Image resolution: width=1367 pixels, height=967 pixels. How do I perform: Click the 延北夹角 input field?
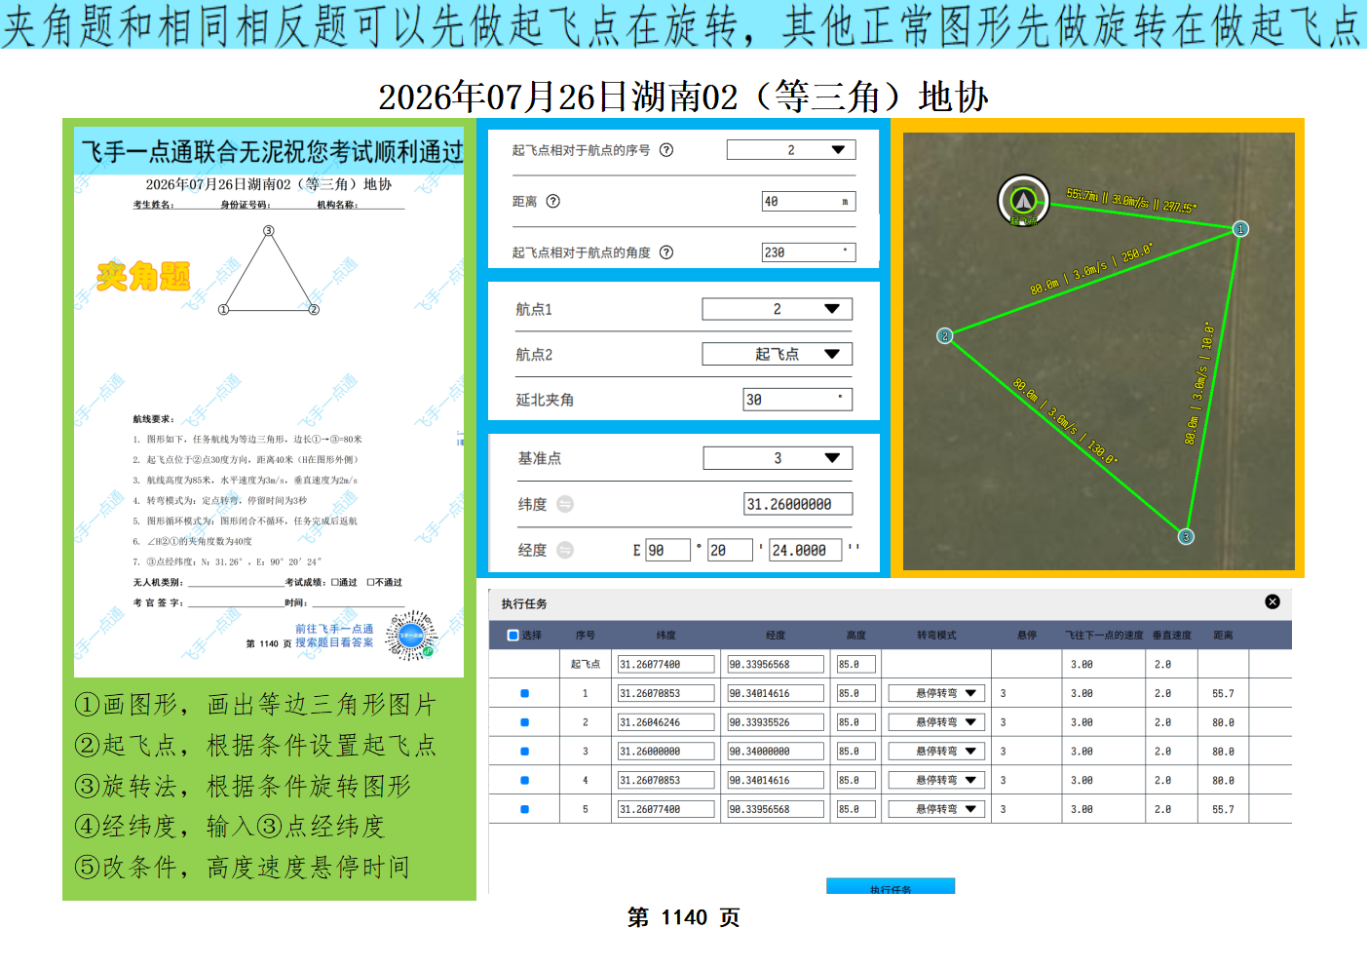798,400
